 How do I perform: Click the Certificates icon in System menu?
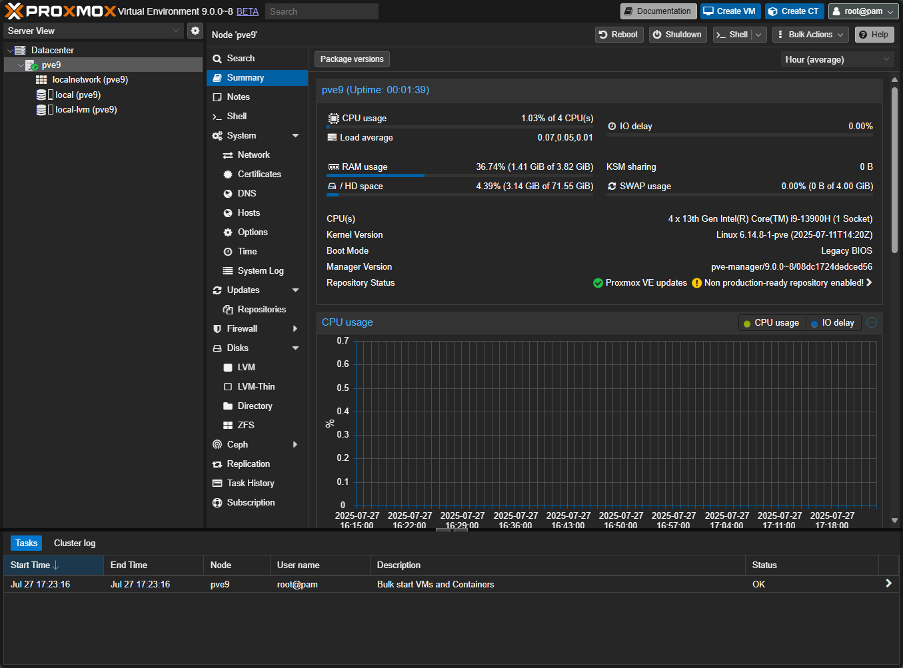coord(228,174)
